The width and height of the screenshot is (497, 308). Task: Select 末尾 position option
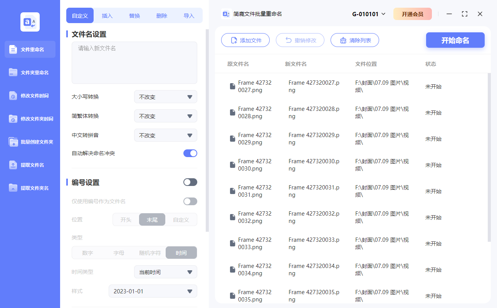click(152, 220)
